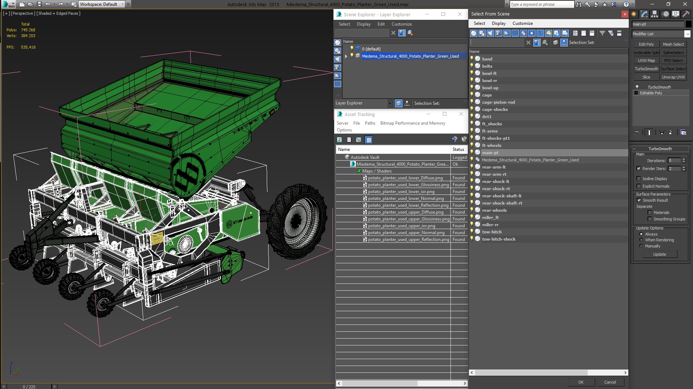Viewport: 693px width, 389px height.
Task: Toggle visibility bulb of 0 (default) layer
Action: [352, 49]
